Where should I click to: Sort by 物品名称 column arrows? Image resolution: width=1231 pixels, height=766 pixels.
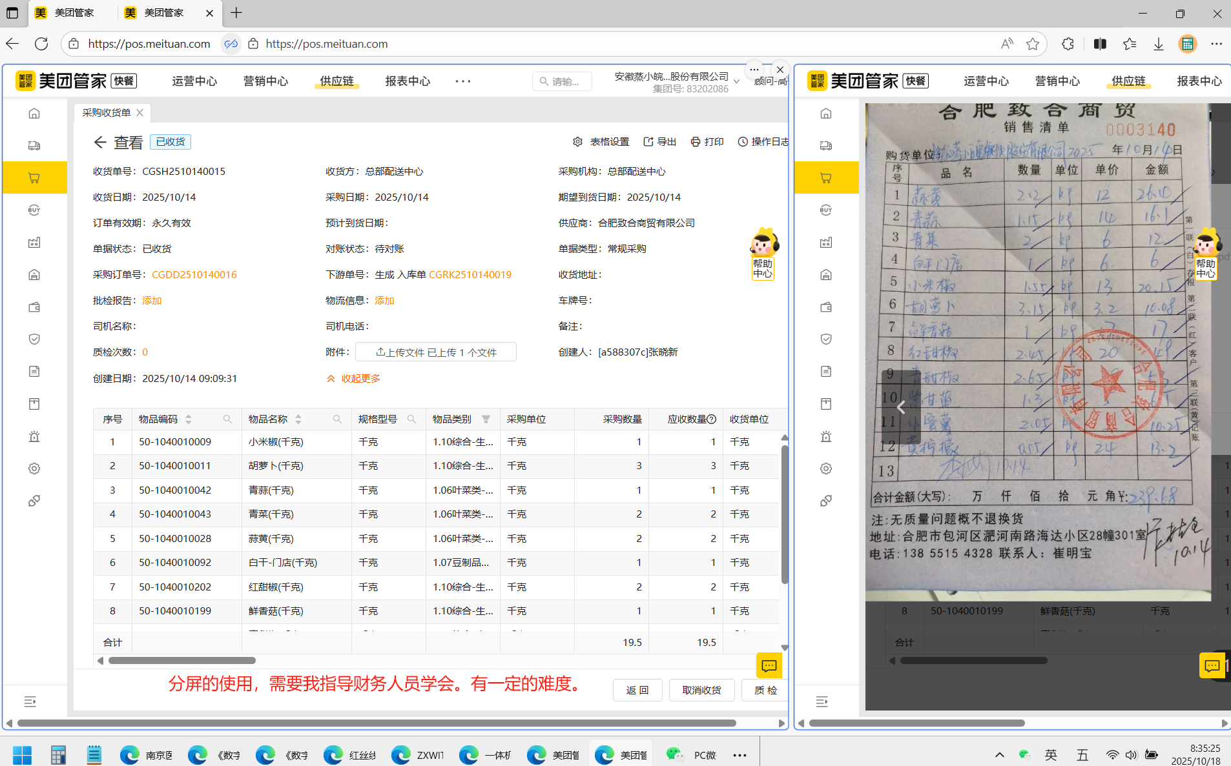coord(298,419)
